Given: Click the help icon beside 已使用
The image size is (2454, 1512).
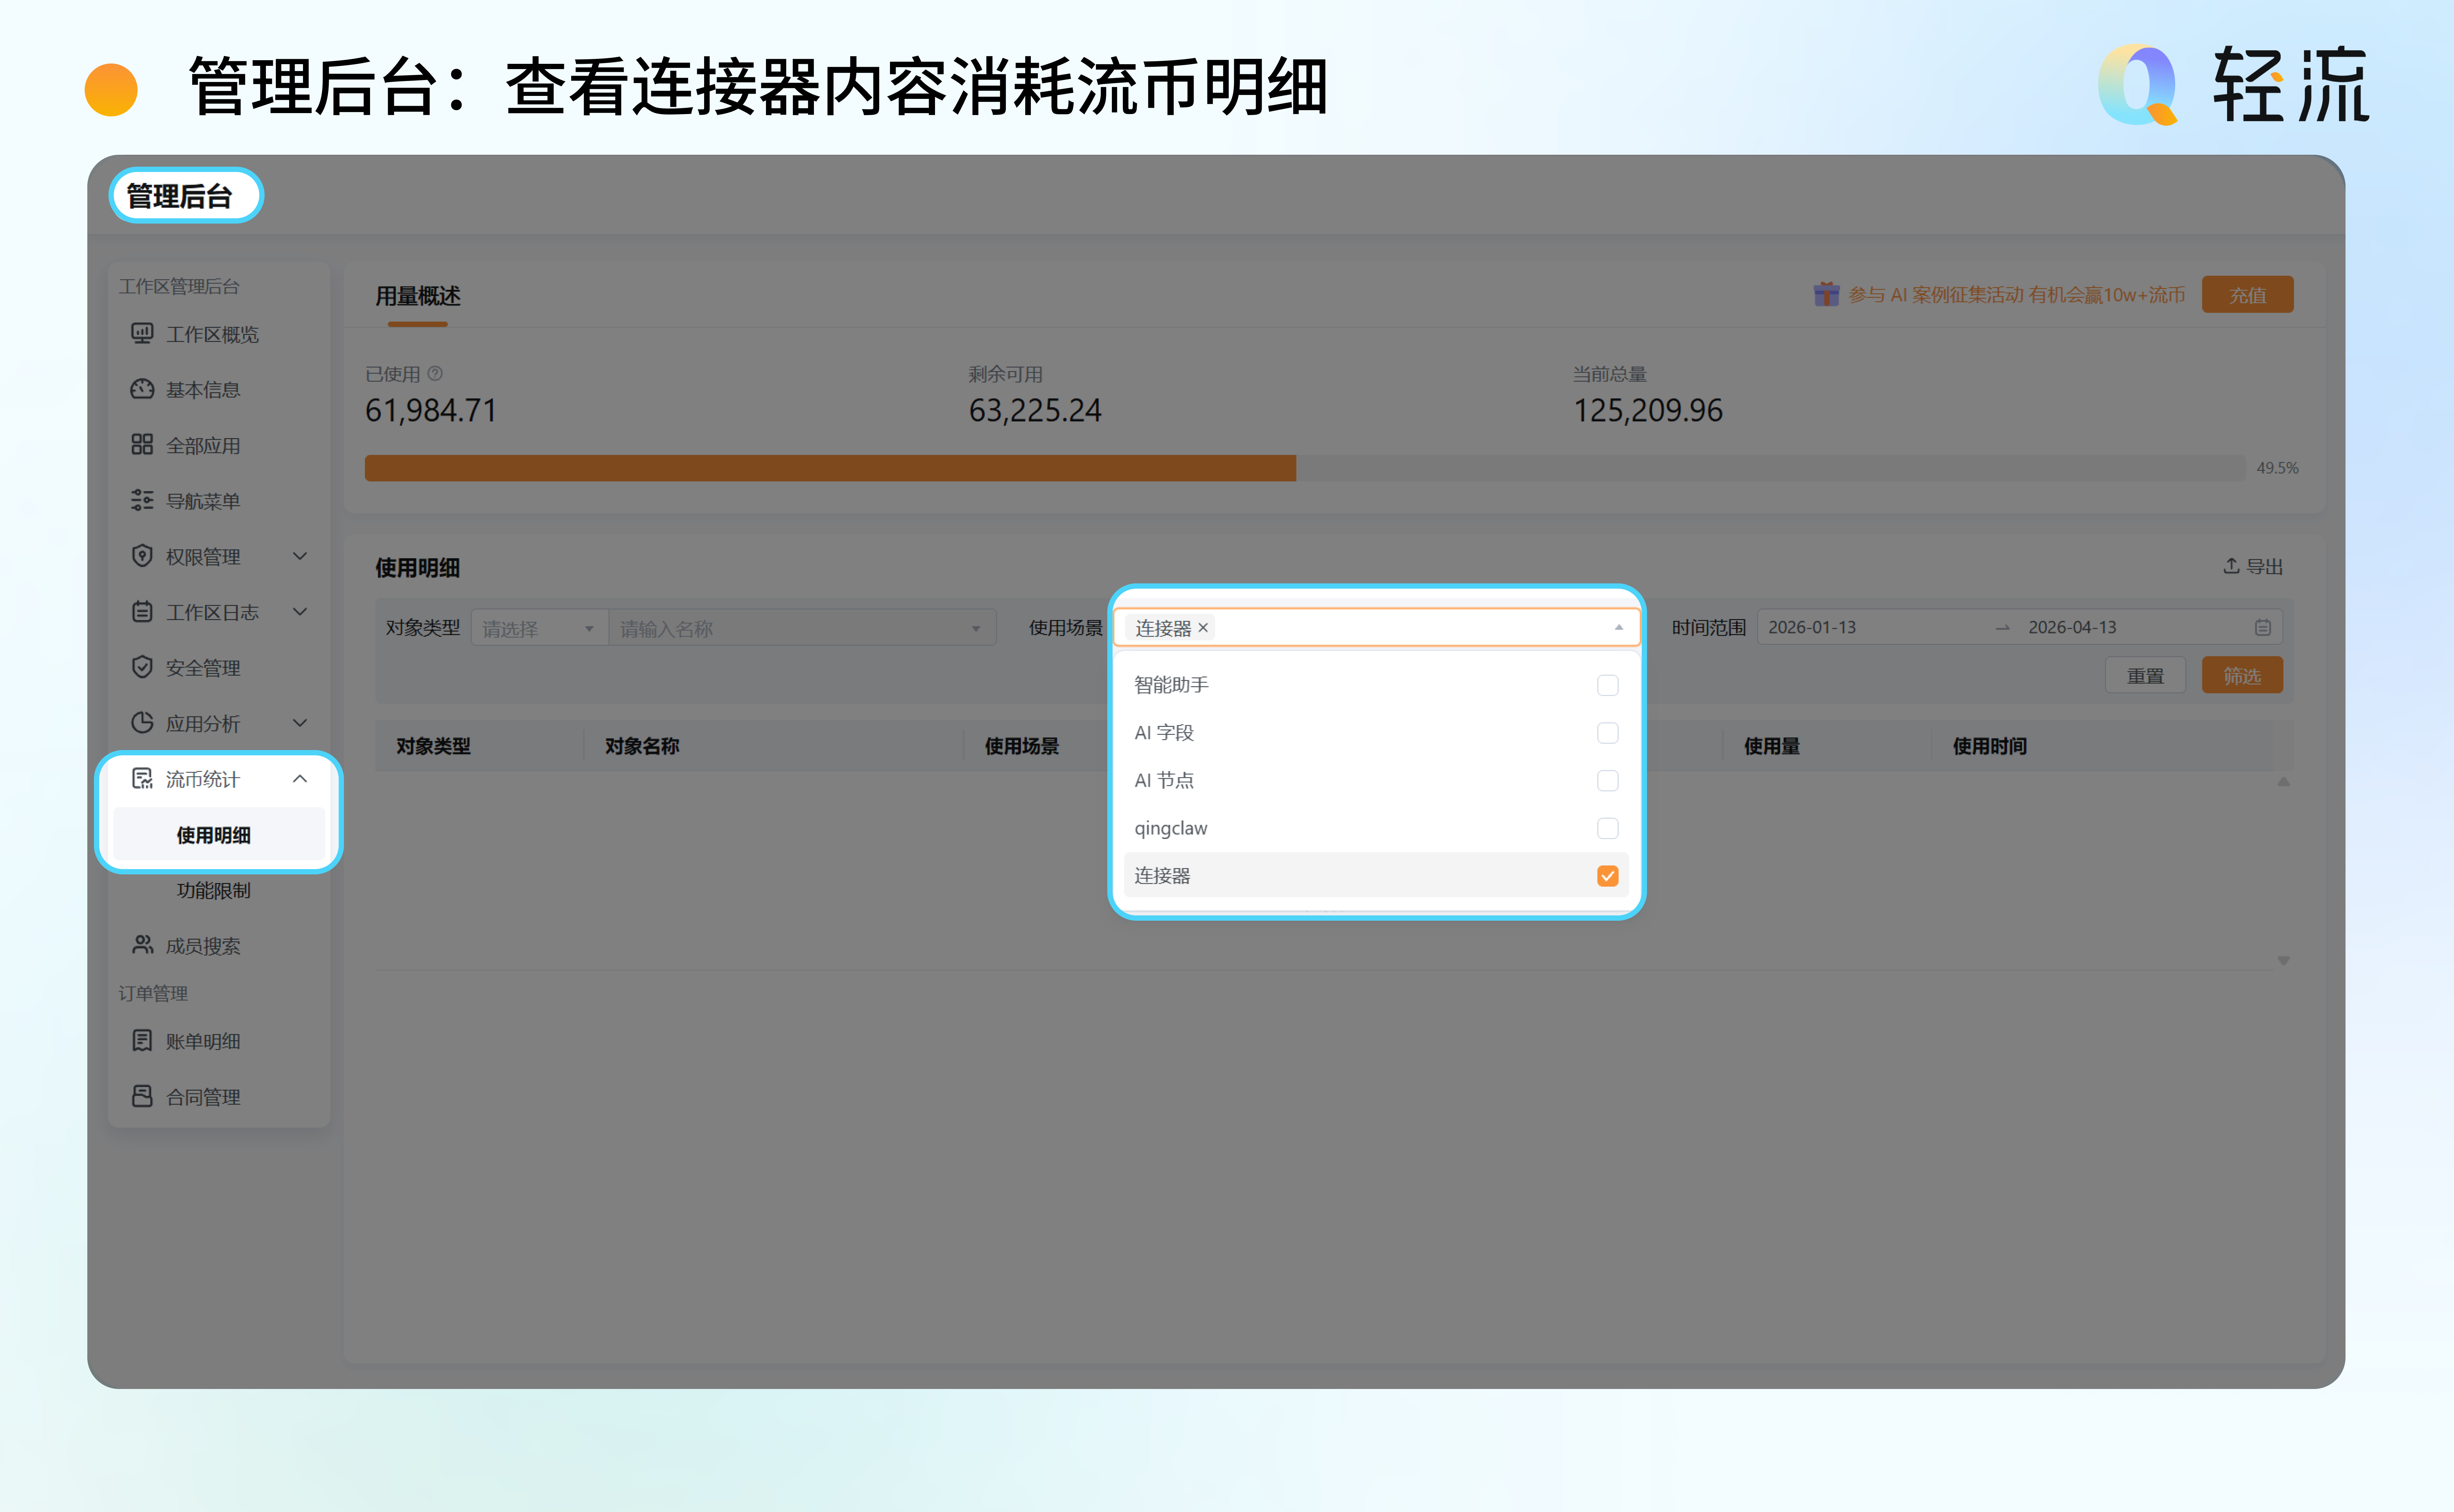Looking at the screenshot, I should pos(435,373).
